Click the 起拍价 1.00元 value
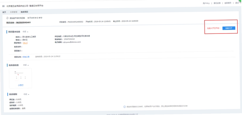Screen dimensions: 242x115 tap(19, 102)
